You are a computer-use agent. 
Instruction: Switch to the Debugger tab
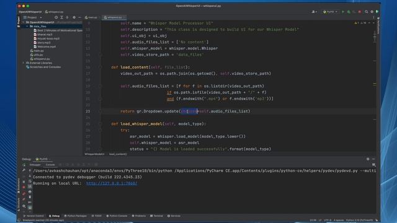(35, 165)
